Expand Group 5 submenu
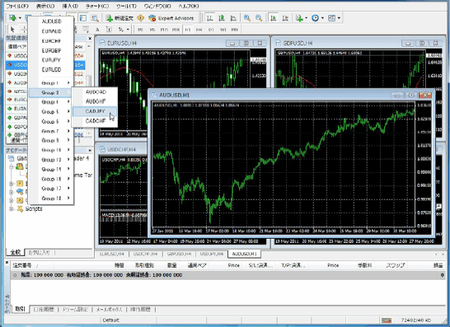This screenshot has width=450, height=327. click(51, 111)
